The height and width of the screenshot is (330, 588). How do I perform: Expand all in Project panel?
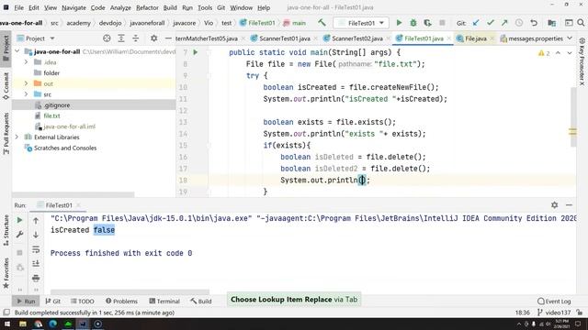click(121, 38)
